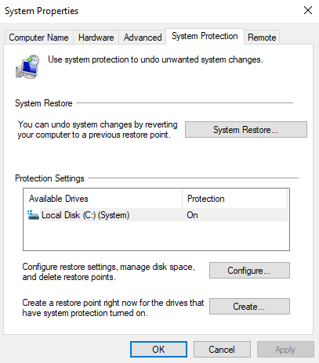Screen dimensions: 319x363
Task: Click the system protection computer icon
Action: (27, 66)
